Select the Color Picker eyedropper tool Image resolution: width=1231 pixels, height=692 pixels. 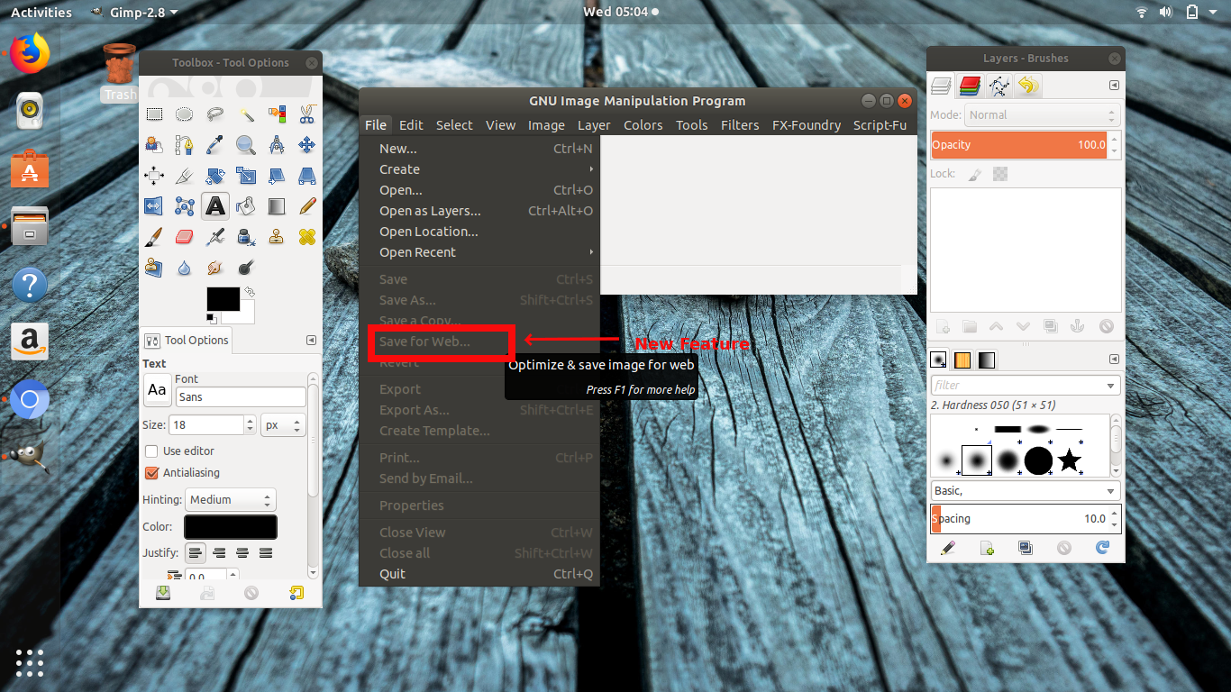coord(215,145)
